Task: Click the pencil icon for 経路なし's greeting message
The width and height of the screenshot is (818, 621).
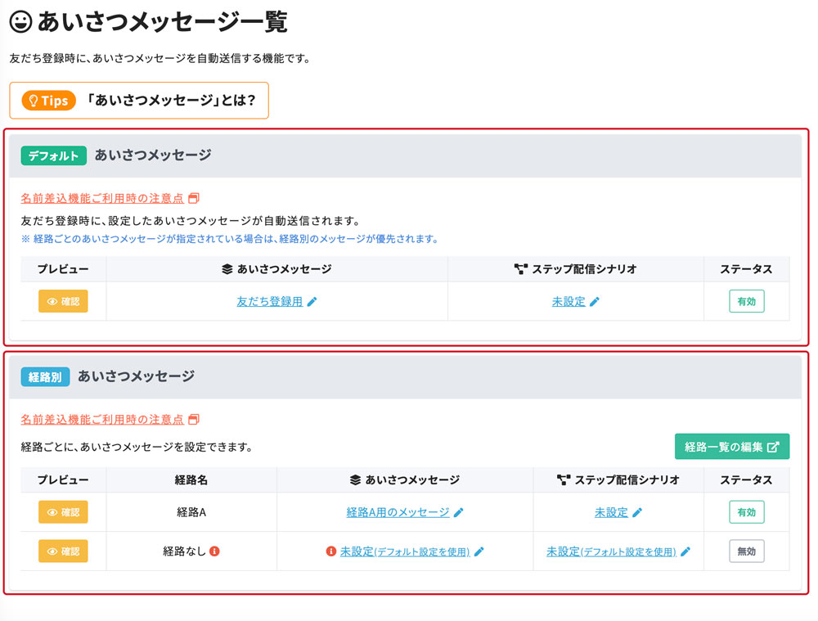Action: [x=479, y=551]
